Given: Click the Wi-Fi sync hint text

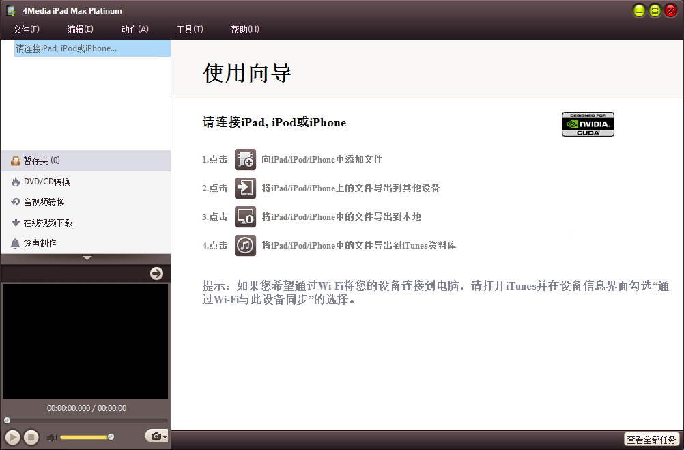Looking at the screenshot, I should coord(436,292).
